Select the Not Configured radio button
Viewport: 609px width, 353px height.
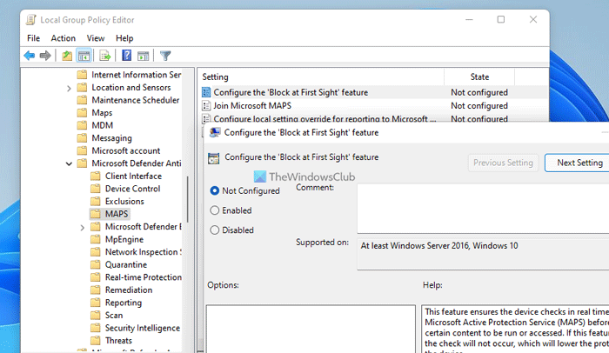click(214, 190)
